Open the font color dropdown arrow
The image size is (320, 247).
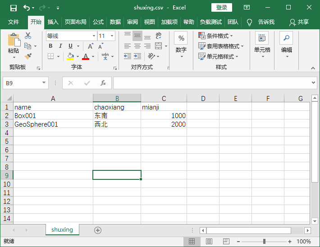tap(93, 56)
